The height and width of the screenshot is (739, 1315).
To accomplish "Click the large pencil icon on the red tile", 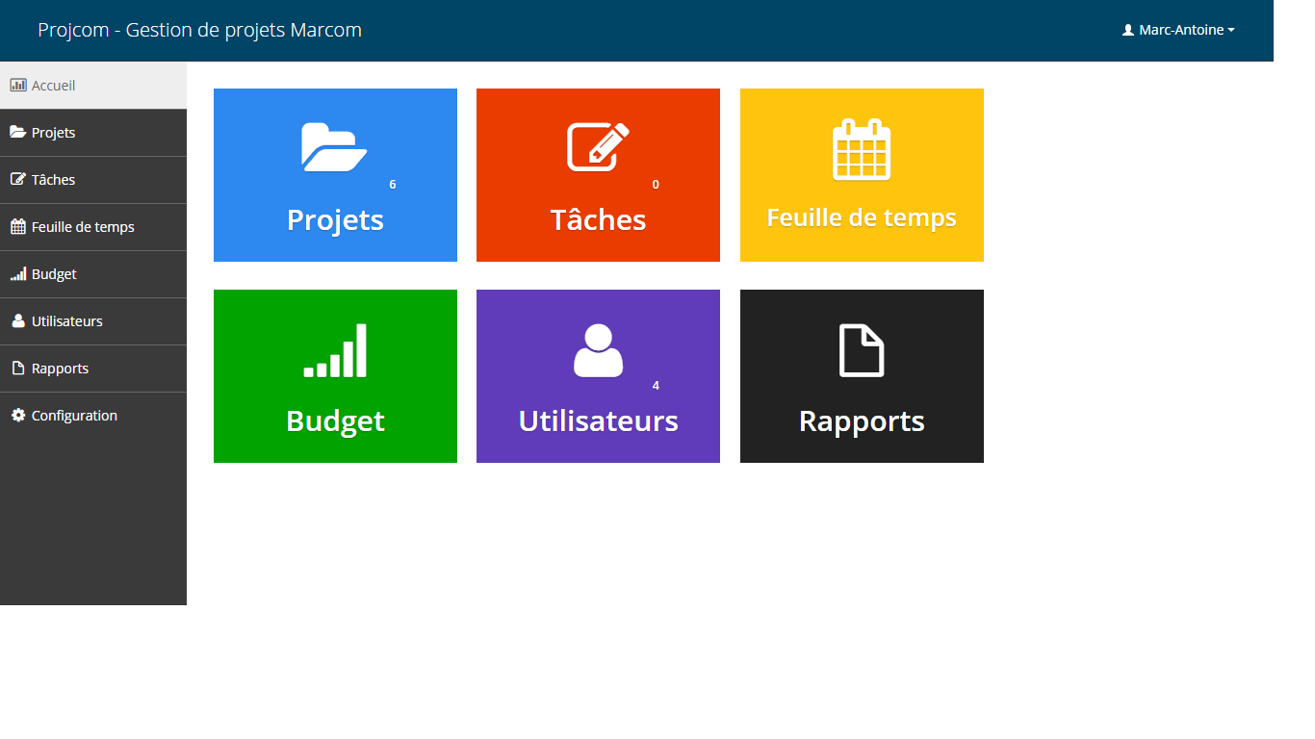I will pos(598,147).
